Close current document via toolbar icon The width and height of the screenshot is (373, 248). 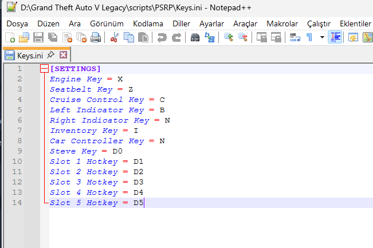(67, 37)
